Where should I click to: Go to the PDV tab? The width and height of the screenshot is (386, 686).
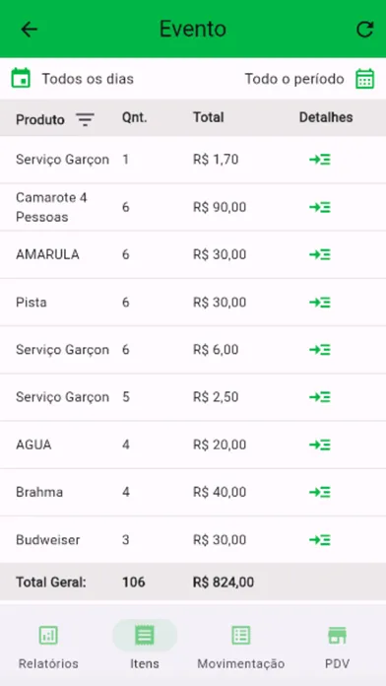pyautogui.click(x=337, y=648)
